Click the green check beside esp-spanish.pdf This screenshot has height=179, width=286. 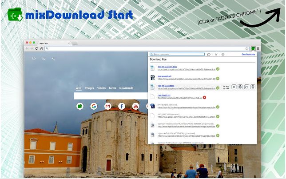coord(218,79)
